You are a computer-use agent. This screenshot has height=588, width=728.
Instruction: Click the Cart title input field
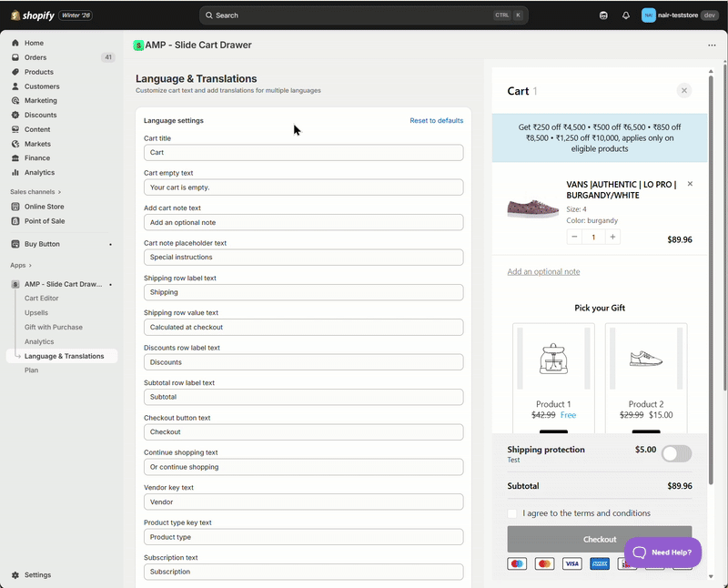303,152
